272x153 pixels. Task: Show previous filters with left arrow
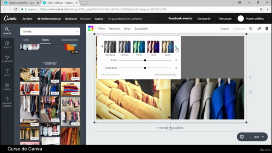102,46
